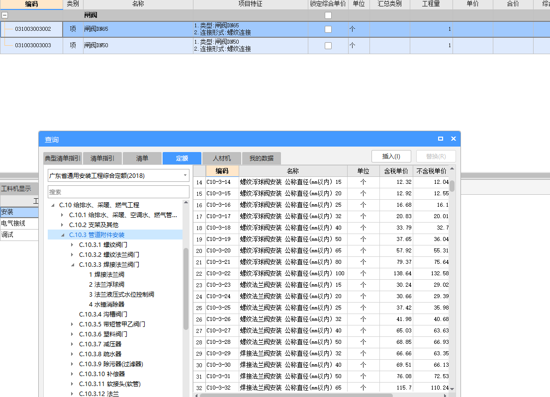This screenshot has height=397, width=550.
Task: Collapse C.10 给排水、采暖、燃气工程 node
Action: [x=53, y=205]
